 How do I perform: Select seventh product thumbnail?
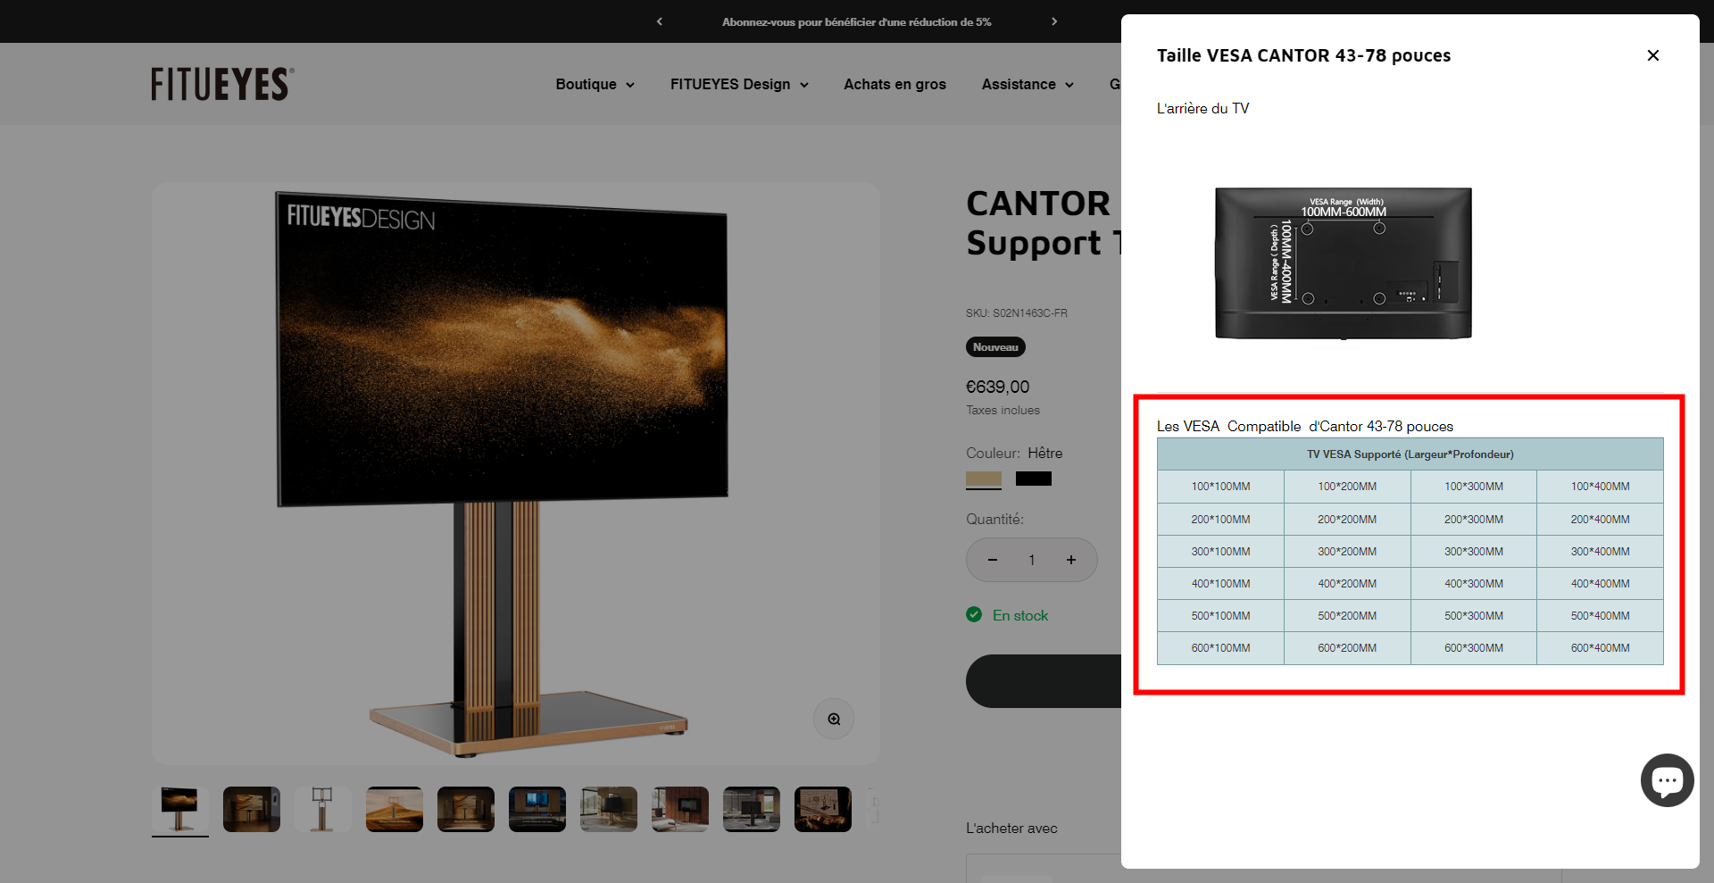609,809
